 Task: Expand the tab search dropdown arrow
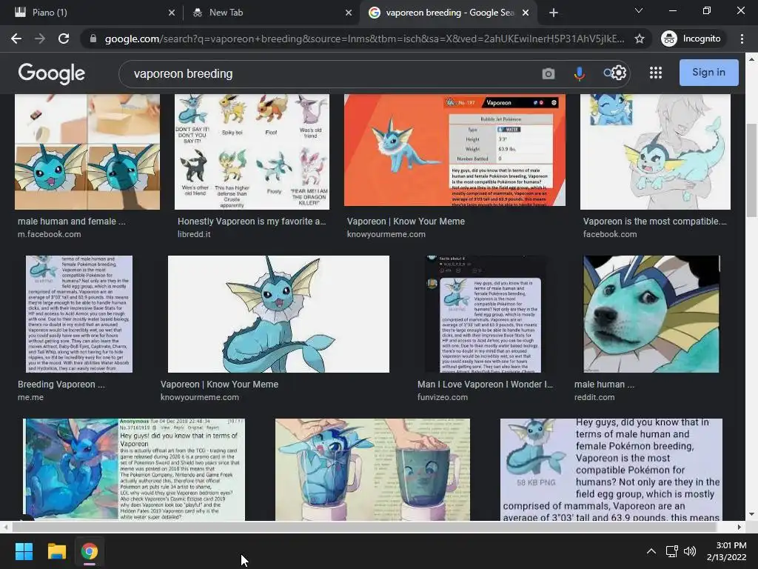click(x=639, y=10)
